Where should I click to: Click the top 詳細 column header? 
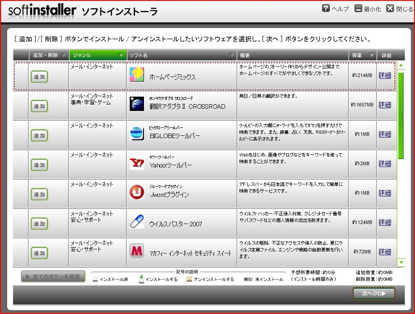(390, 55)
